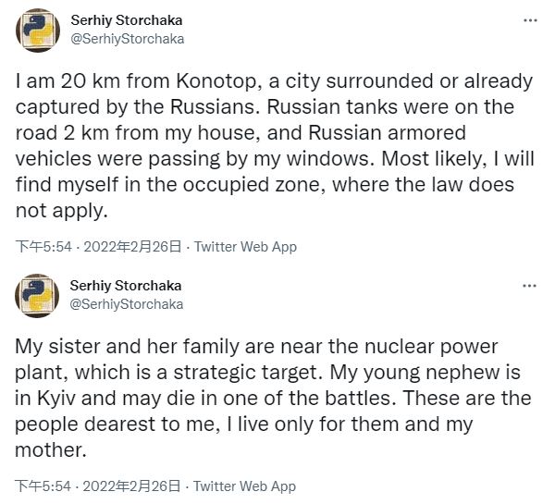
Task: Open display name Serhiy Storchaka on second tweet
Action: click(x=126, y=286)
